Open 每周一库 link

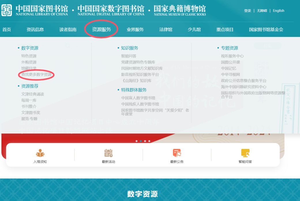pos(29,100)
